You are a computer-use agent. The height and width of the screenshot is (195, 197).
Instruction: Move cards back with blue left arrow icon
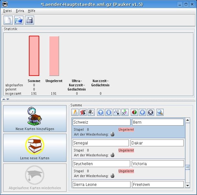coord(142,112)
